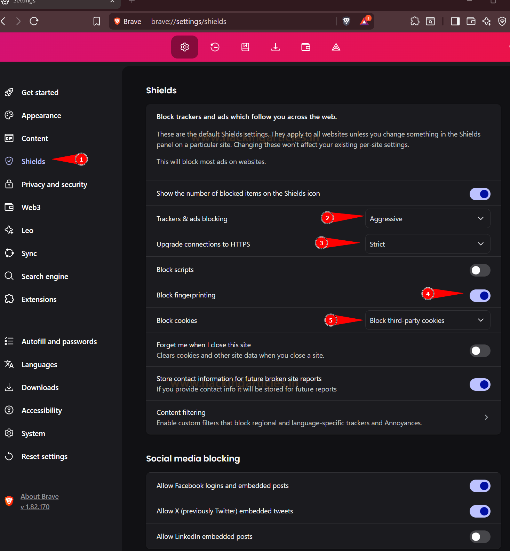Select Privacy and security in sidebar
The image size is (510, 551).
coord(54,184)
